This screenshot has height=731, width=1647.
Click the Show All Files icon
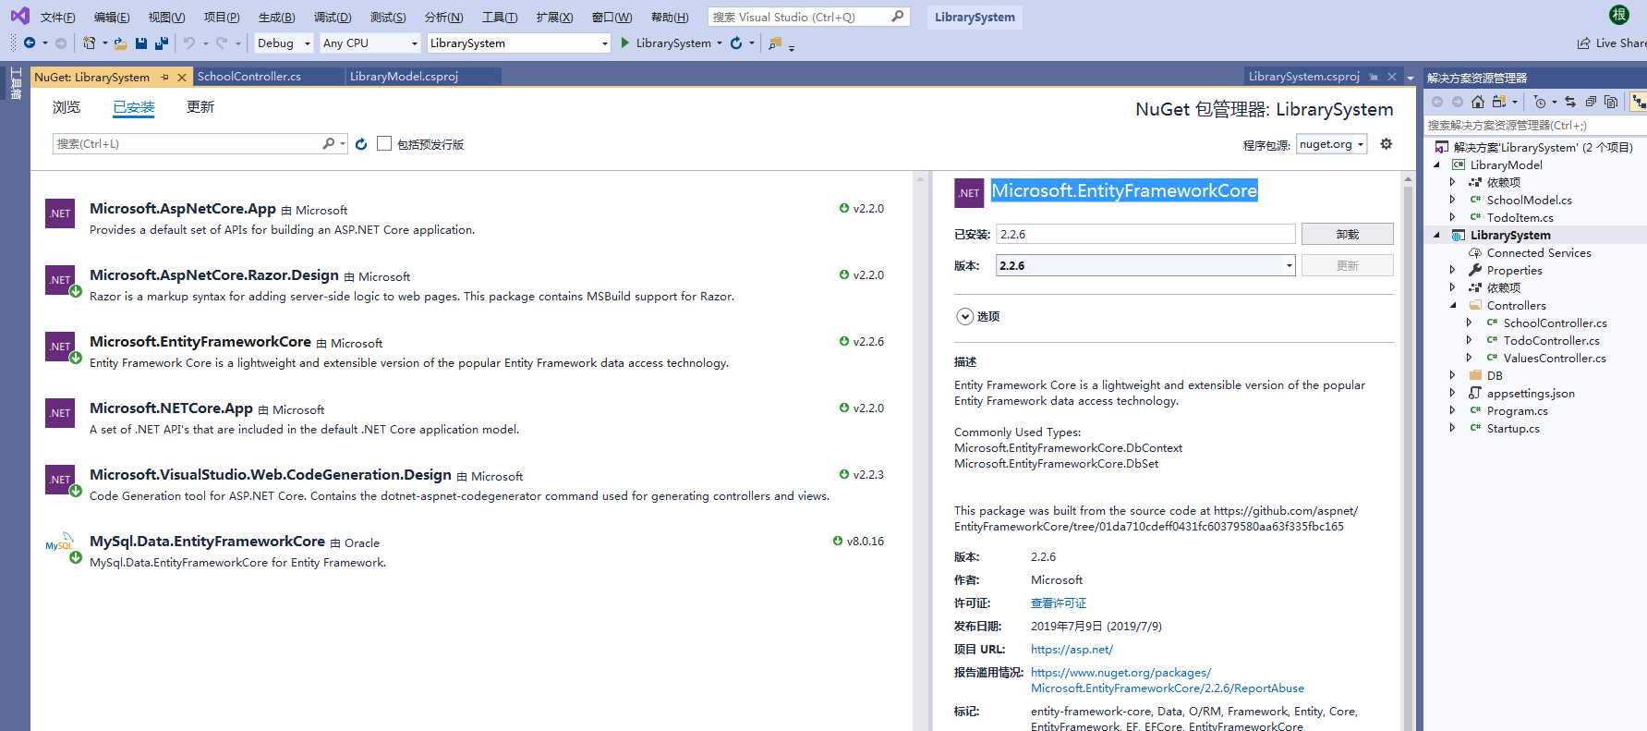click(1612, 102)
